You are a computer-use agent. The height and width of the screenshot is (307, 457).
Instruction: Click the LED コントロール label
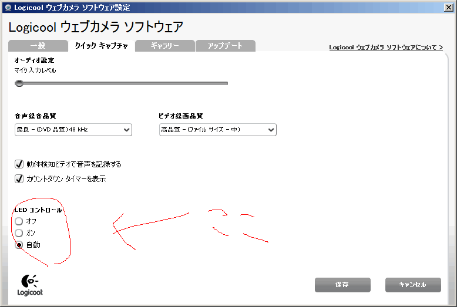(38, 210)
